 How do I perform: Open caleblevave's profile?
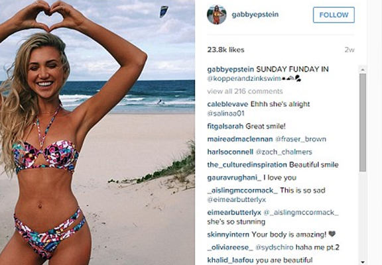[227, 104]
